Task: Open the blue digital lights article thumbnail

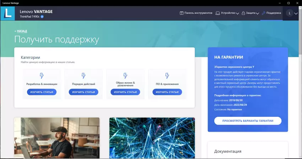Action: tap(152, 138)
